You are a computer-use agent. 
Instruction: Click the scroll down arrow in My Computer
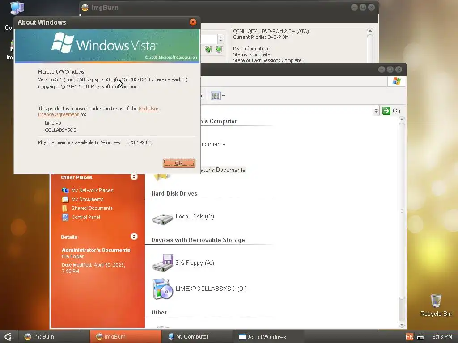click(x=402, y=325)
